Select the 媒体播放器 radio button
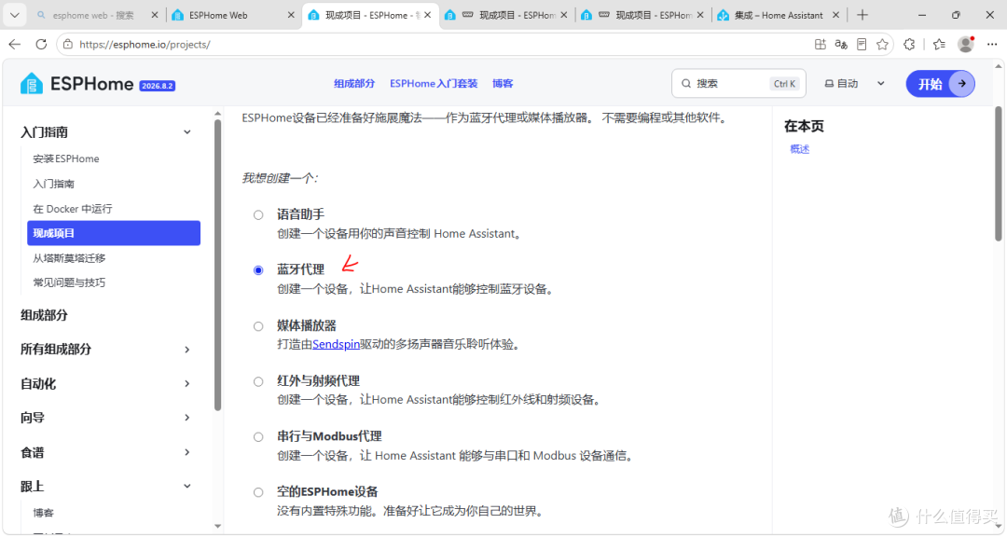This screenshot has width=1007, height=537. [x=258, y=326]
